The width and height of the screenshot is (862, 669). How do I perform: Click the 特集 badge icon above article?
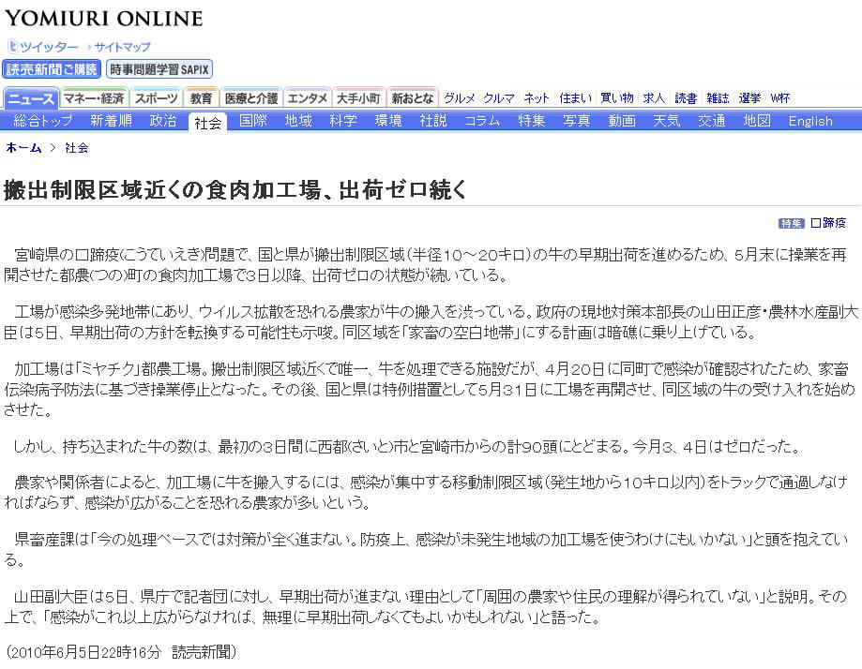point(791,223)
